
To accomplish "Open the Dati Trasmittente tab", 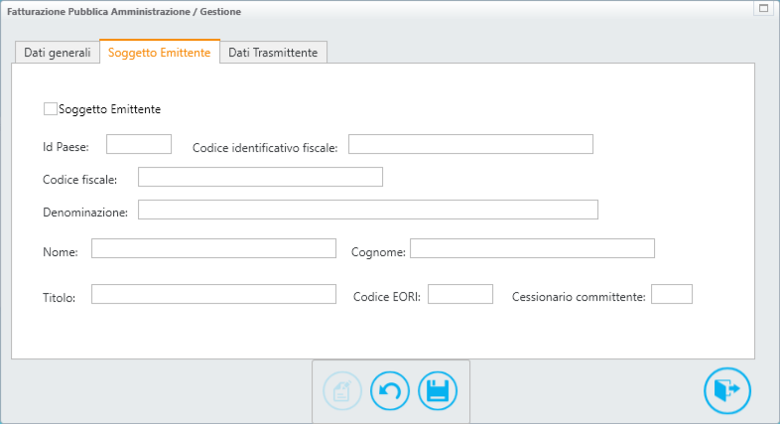I will click(x=273, y=53).
